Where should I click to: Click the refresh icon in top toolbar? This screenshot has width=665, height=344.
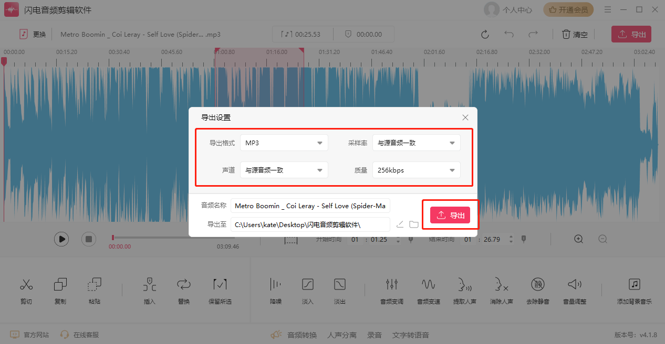[x=485, y=34]
